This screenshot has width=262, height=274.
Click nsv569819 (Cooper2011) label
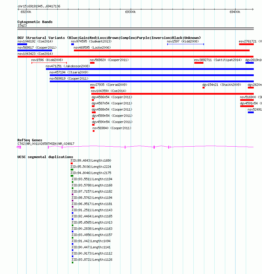click(x=69, y=79)
